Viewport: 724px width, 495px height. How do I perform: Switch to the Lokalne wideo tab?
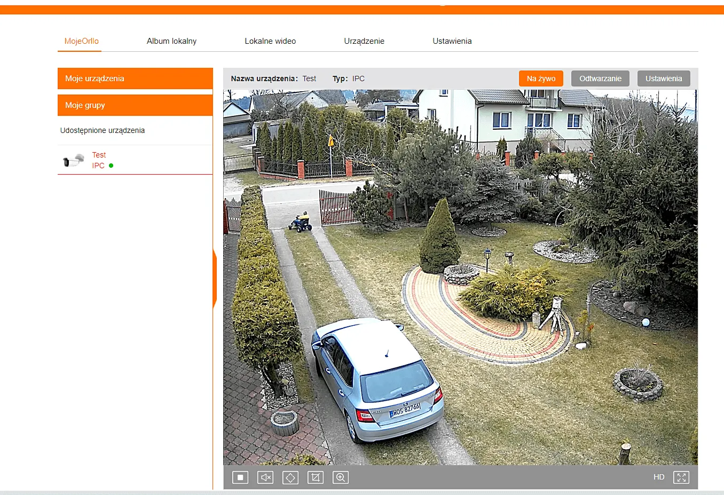coord(270,41)
